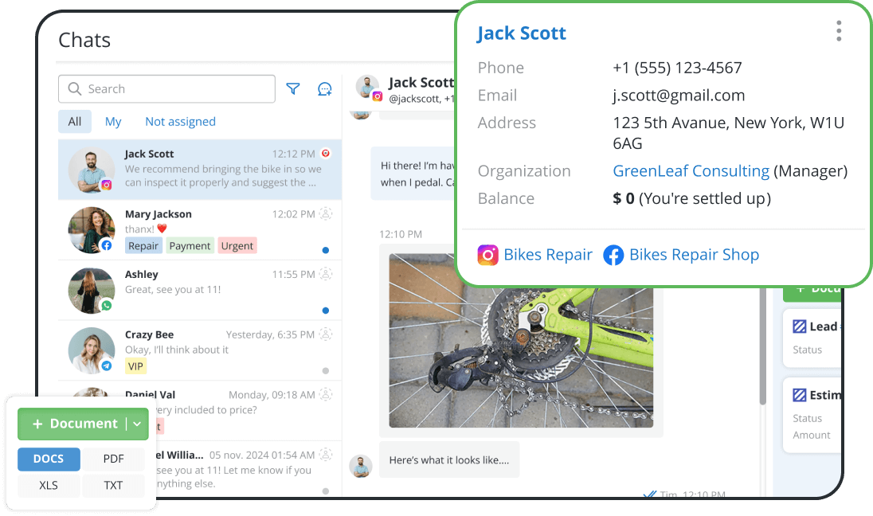Image resolution: width=873 pixels, height=516 pixels.
Task: Select the XLS format option
Action: tap(49, 485)
